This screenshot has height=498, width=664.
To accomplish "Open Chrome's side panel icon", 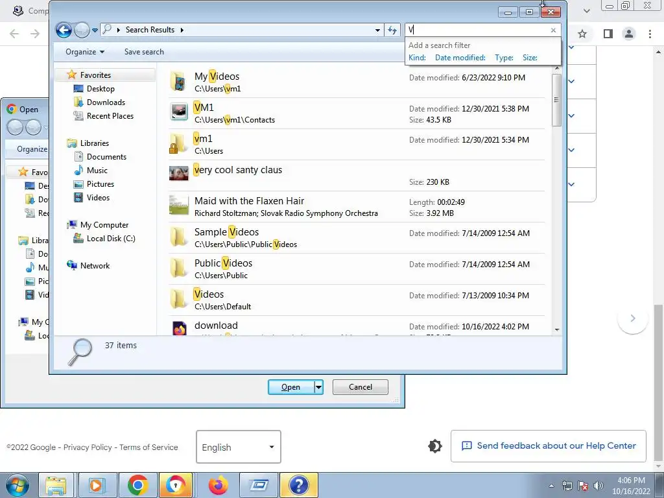I will [x=608, y=34].
